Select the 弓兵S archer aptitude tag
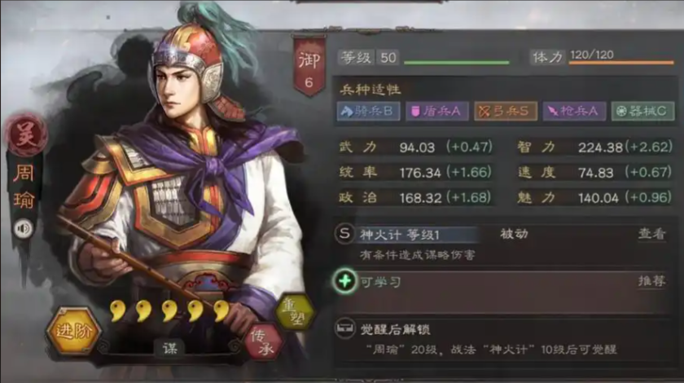Viewport: 684px width, 383px height. tap(505, 111)
